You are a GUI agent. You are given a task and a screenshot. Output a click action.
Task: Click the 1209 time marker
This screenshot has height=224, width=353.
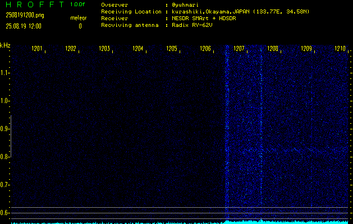click(306, 49)
